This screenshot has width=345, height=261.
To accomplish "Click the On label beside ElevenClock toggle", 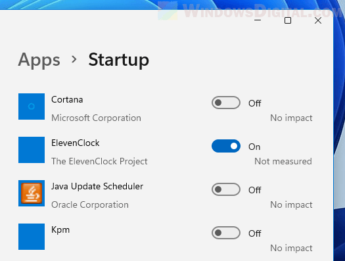I will pyautogui.click(x=254, y=147).
